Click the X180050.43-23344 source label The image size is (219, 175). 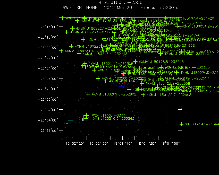pos(202,124)
